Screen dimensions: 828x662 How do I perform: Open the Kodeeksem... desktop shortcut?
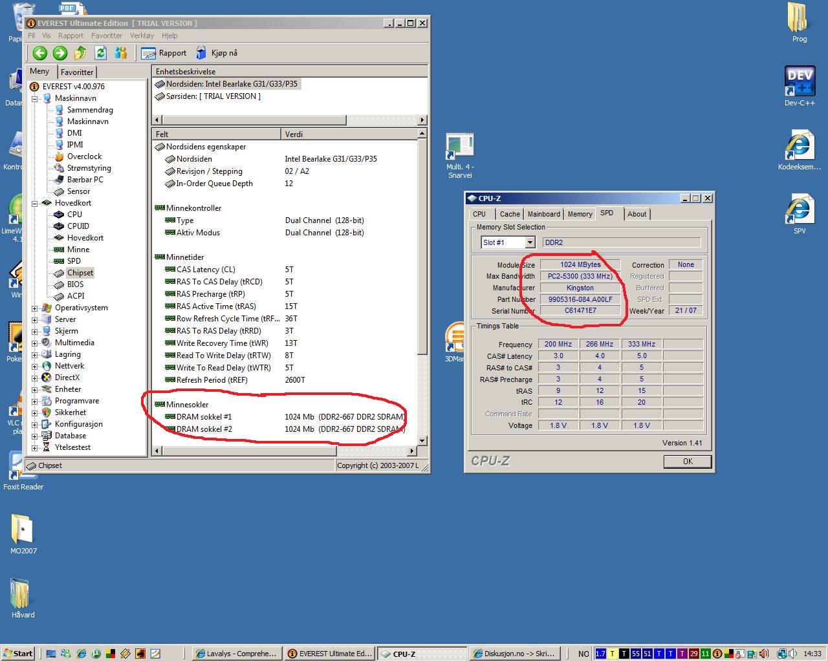click(x=800, y=150)
